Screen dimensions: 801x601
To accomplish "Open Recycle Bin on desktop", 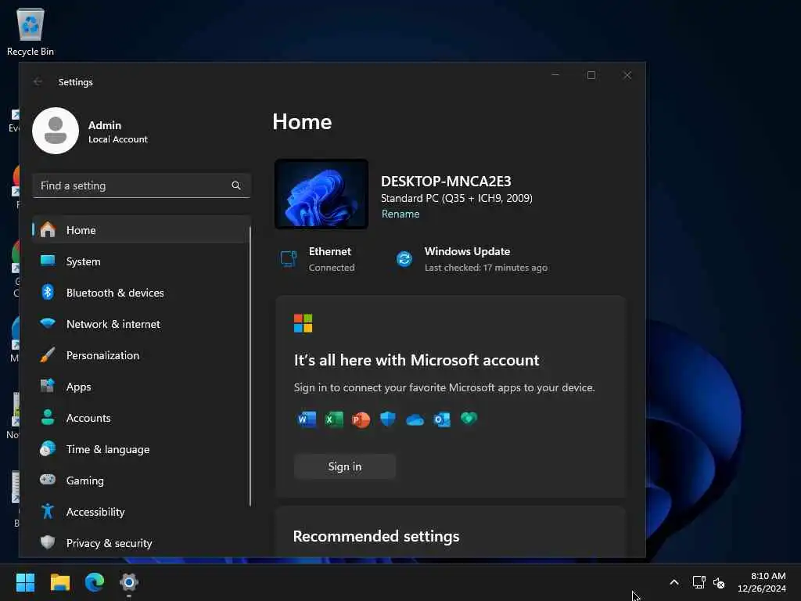I will coord(31,32).
